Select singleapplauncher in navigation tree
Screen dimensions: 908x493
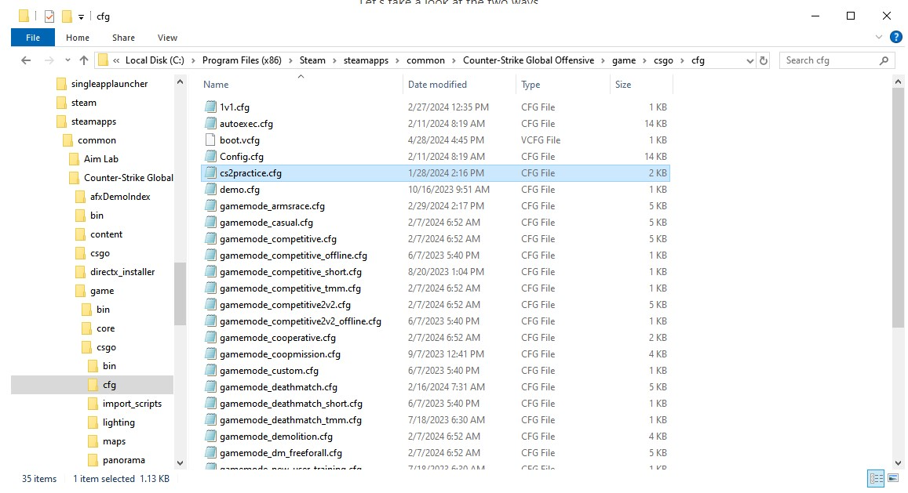[x=109, y=84]
